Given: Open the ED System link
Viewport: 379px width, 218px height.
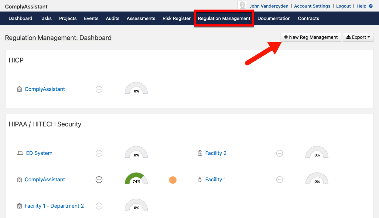Looking at the screenshot, I should click(x=39, y=153).
